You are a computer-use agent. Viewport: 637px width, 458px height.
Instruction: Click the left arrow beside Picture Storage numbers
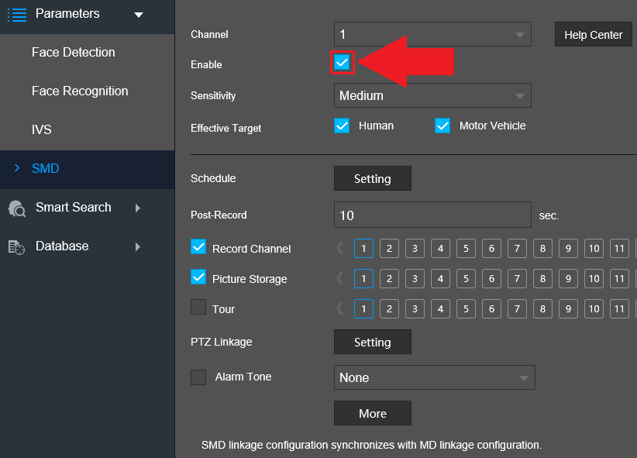[x=340, y=278]
